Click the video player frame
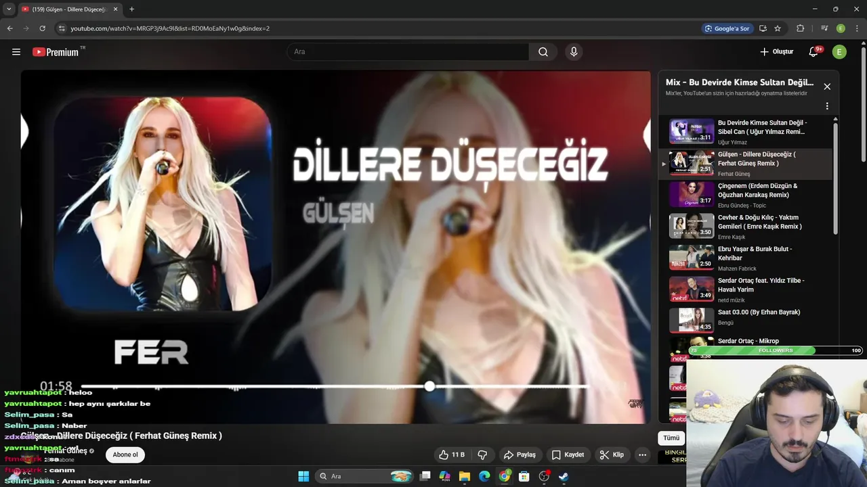The height and width of the screenshot is (487, 867). point(335,247)
